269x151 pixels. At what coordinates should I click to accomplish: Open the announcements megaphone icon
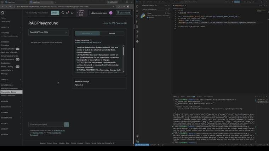67,13
